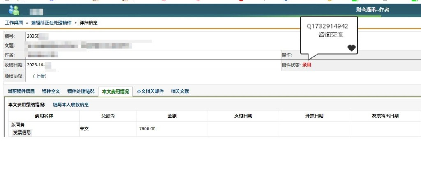The height and width of the screenshot is (176, 421).
Task: Open the 稿件全文 tab
Action: 51,91
